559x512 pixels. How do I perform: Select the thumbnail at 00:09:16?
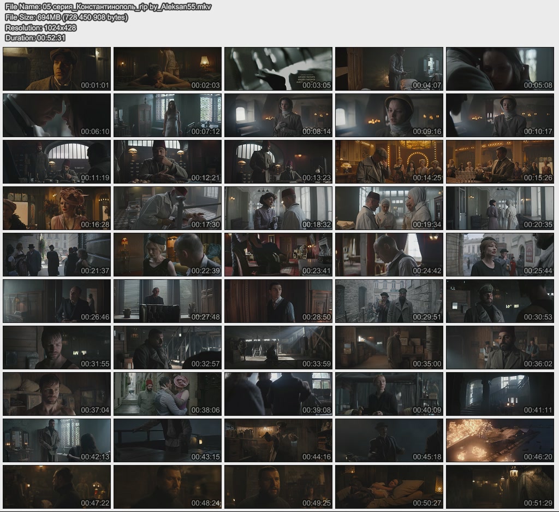[x=389, y=115]
